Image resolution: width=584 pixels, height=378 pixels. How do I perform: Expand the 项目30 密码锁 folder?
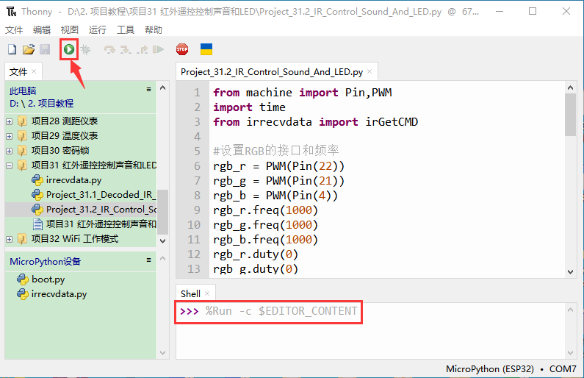[9, 151]
